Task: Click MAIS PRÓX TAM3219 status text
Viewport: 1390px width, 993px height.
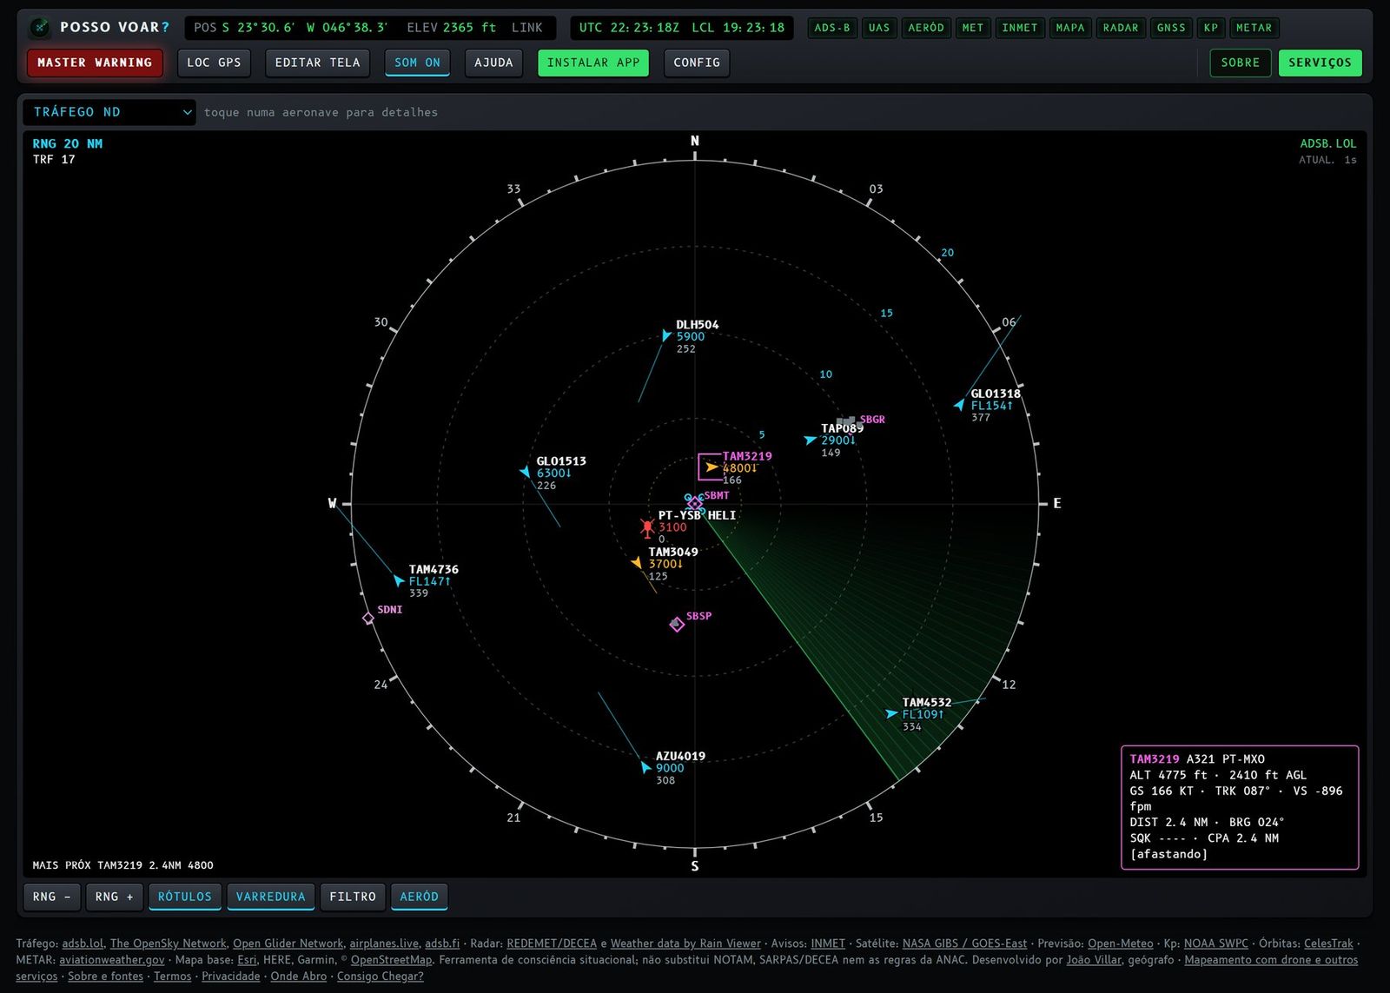Action: tap(122, 865)
